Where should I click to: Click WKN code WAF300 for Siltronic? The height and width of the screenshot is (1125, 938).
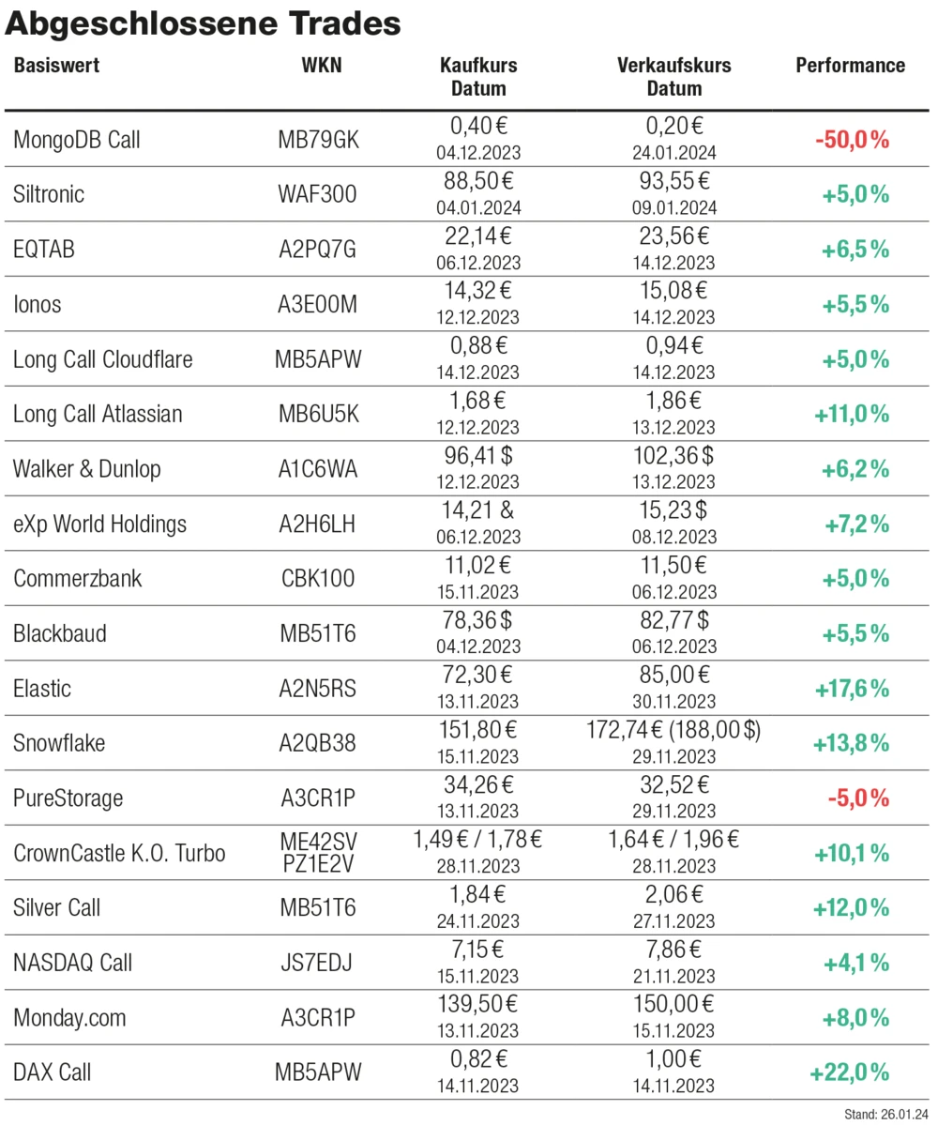pos(318,195)
